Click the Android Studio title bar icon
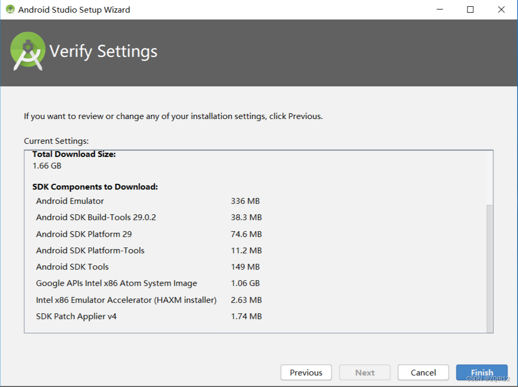 (x=10, y=9)
